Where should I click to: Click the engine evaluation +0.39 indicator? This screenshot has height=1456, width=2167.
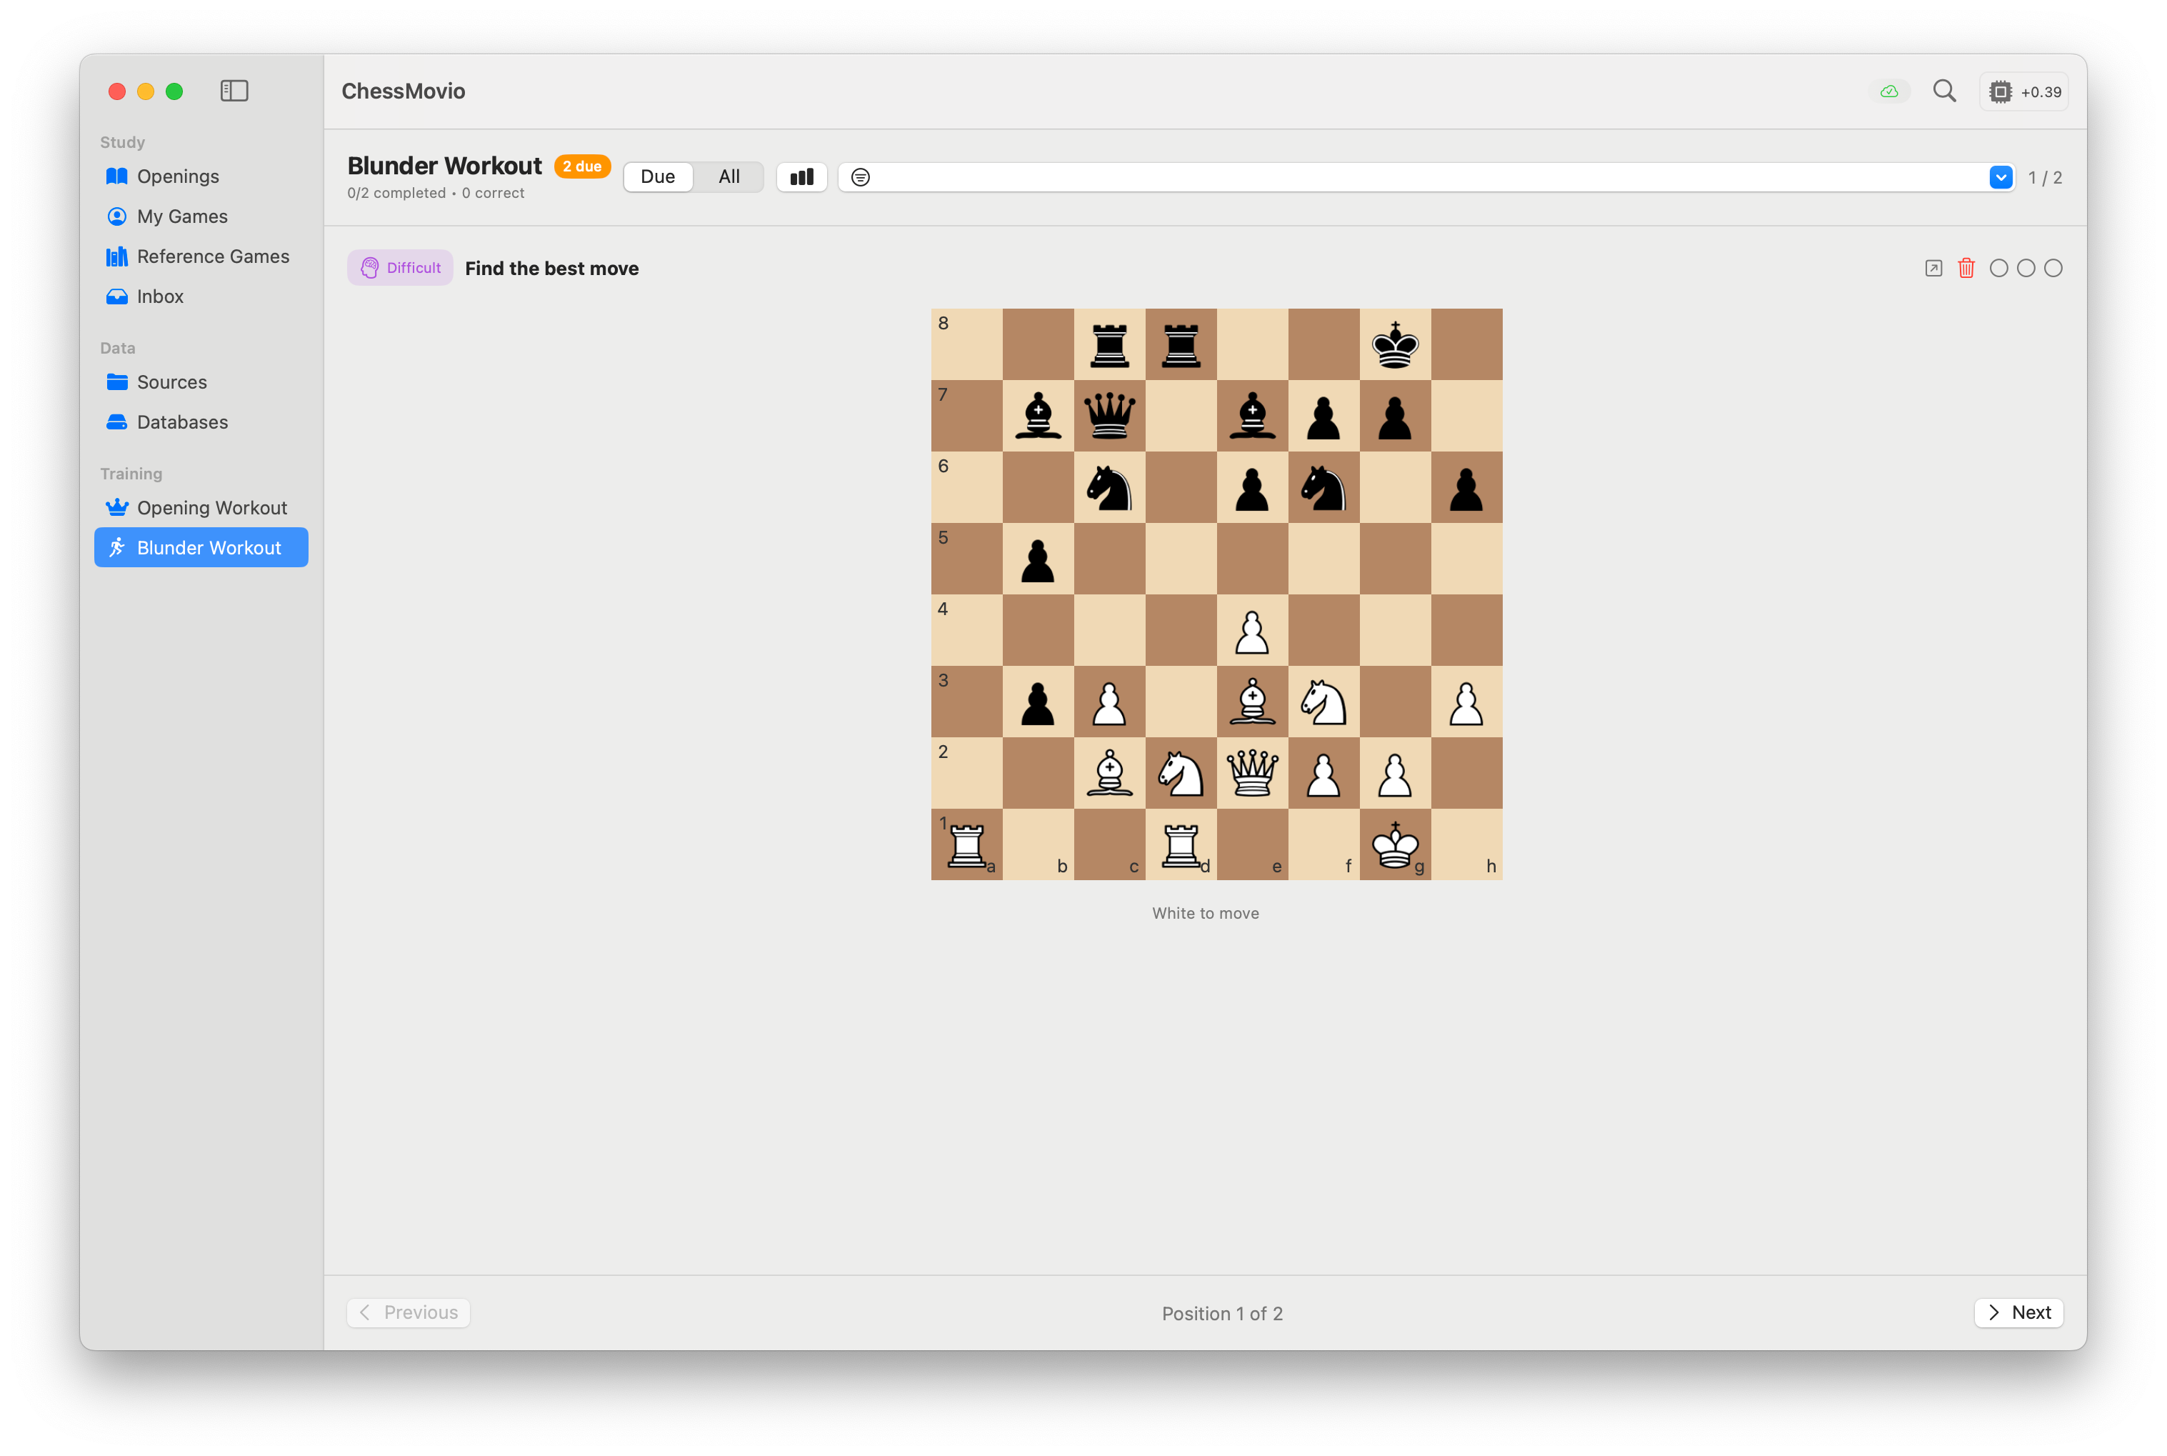point(2023,90)
